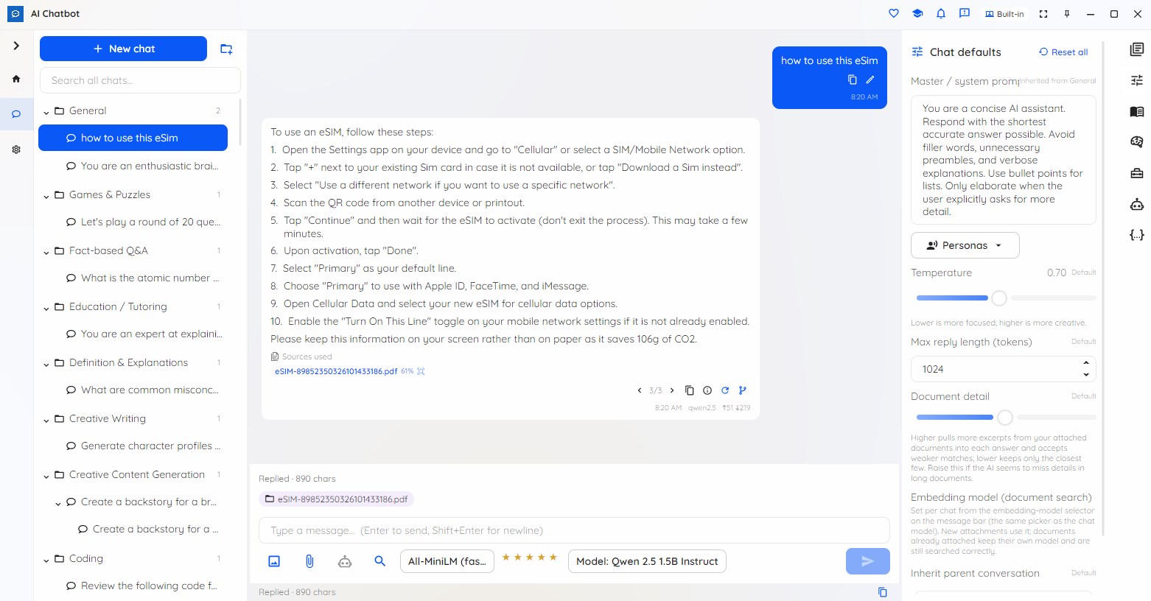The height and width of the screenshot is (601, 1151).
Task: Collapse the Games & Puzzles folder
Action: click(46, 195)
